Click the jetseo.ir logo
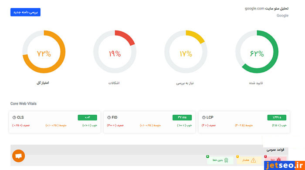This screenshot has width=305, height=170. point(285,165)
